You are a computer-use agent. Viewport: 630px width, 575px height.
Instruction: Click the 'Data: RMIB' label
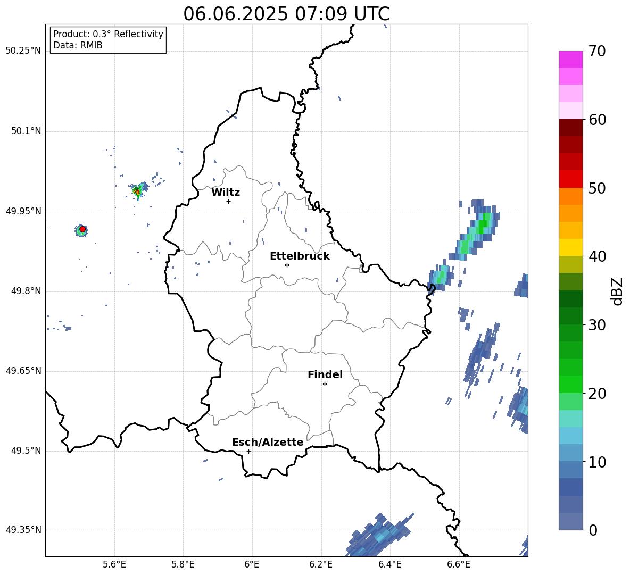point(78,45)
